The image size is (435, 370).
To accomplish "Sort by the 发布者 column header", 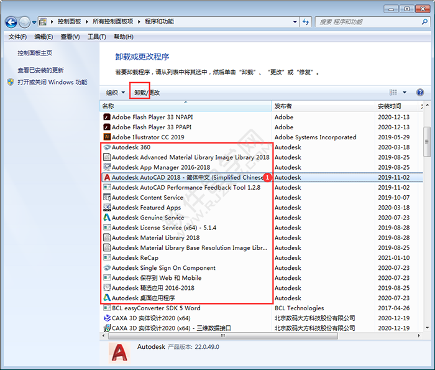I will 323,106.
